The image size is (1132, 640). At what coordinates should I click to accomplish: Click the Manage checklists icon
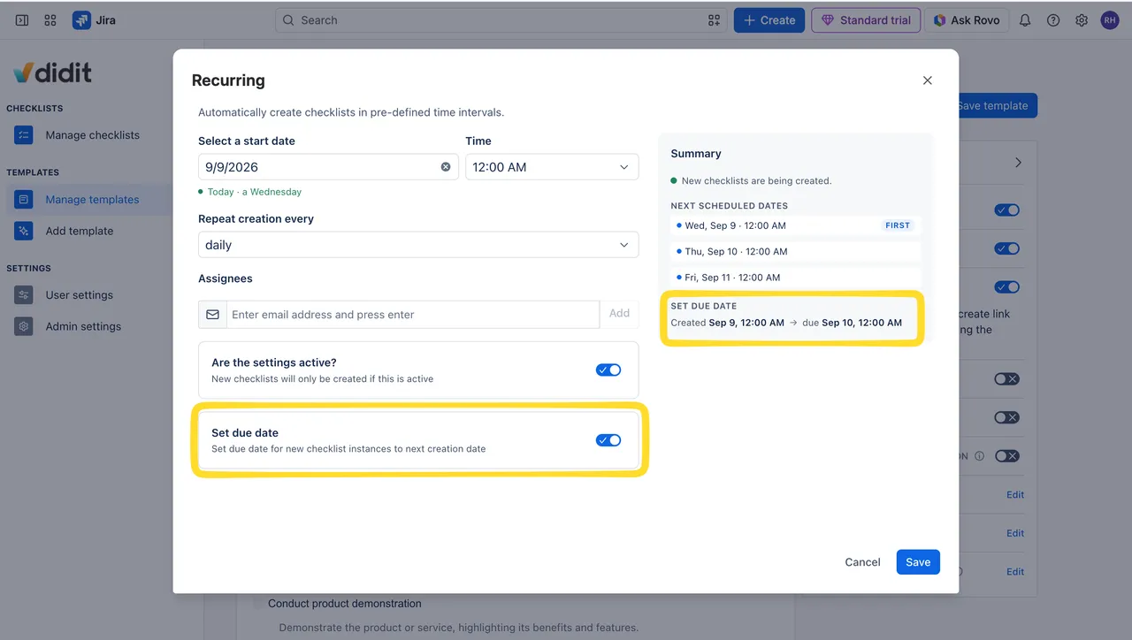(24, 135)
